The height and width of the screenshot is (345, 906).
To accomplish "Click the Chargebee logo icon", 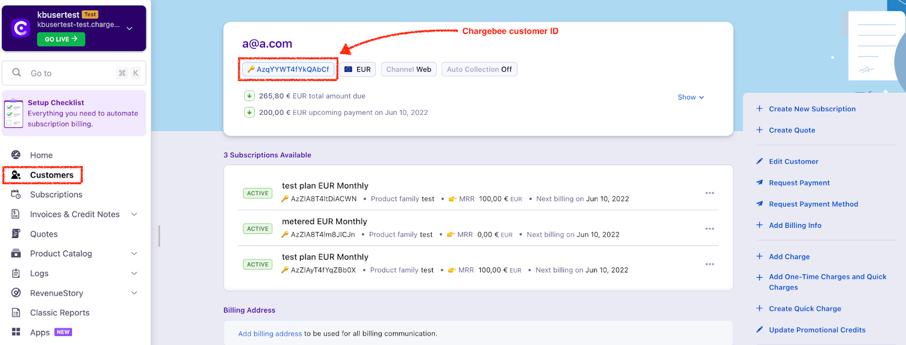I will point(21,28).
